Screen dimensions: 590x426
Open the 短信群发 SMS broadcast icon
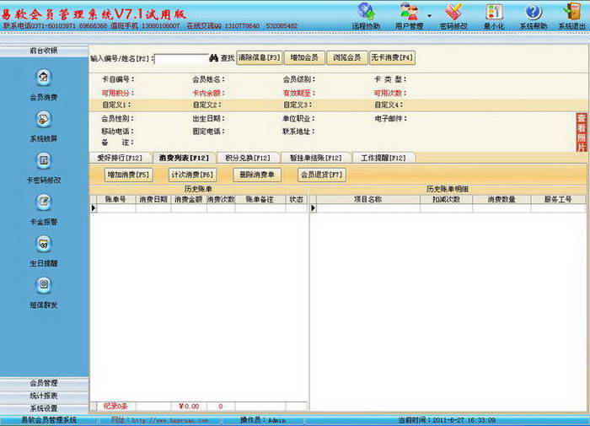pyautogui.click(x=44, y=285)
